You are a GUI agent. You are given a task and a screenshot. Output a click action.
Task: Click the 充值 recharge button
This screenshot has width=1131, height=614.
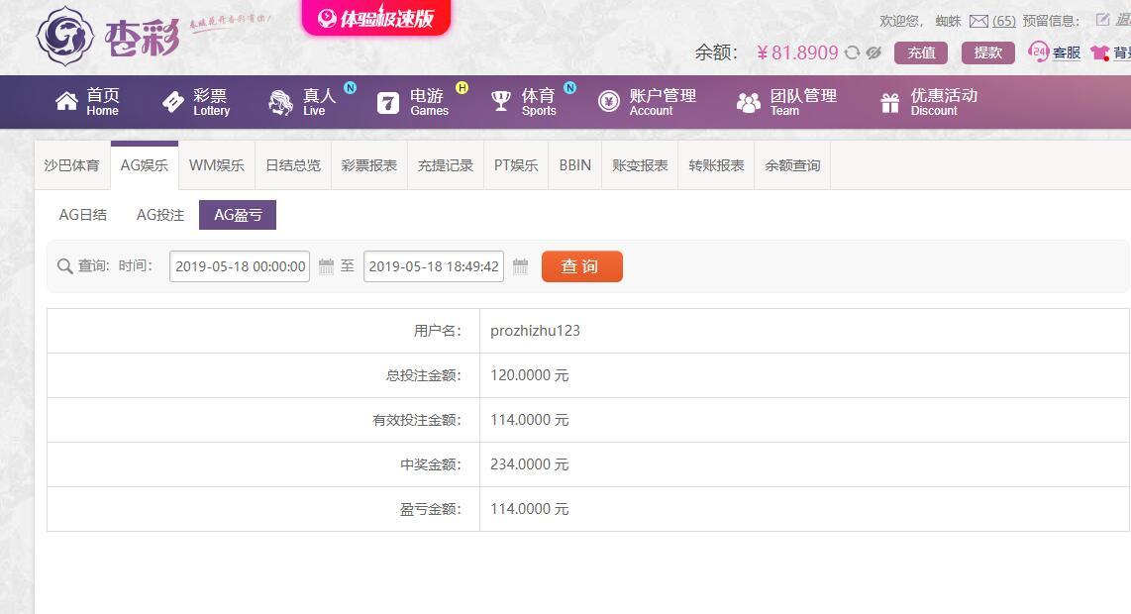(x=921, y=52)
